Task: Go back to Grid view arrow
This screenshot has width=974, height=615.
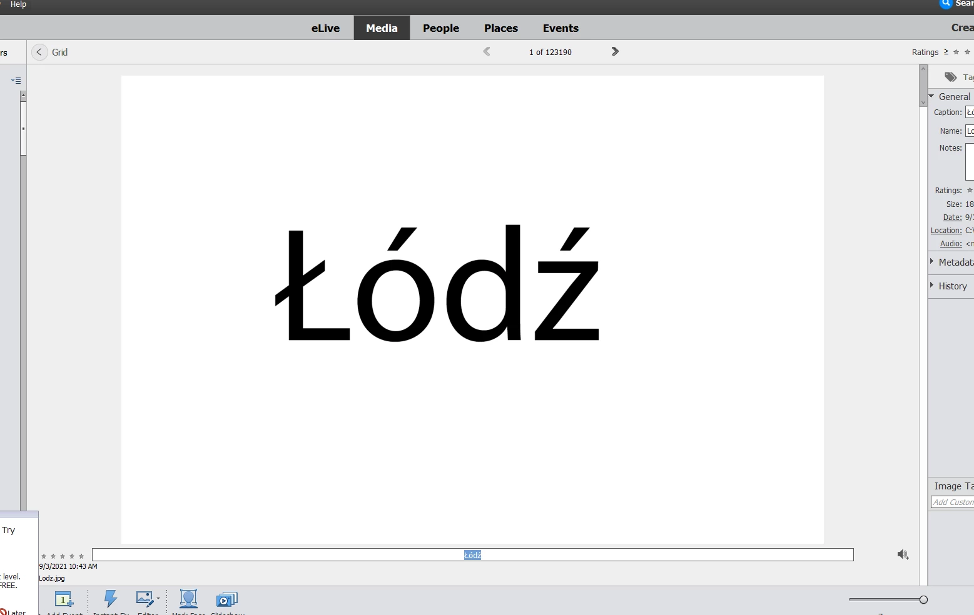Action: [39, 52]
